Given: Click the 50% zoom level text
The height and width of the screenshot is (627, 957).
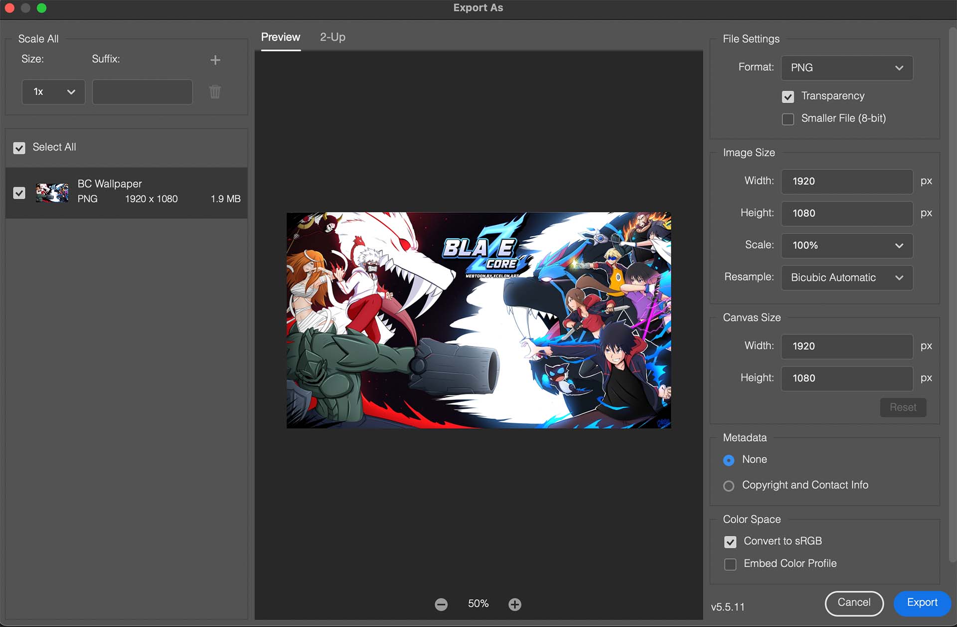Looking at the screenshot, I should click(478, 604).
